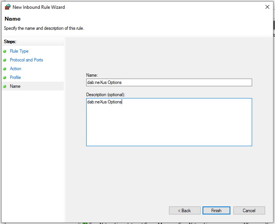The height and width of the screenshot is (224, 275).
Task: Cancel the New Inbound Rule Wizard
Action: 249,211
